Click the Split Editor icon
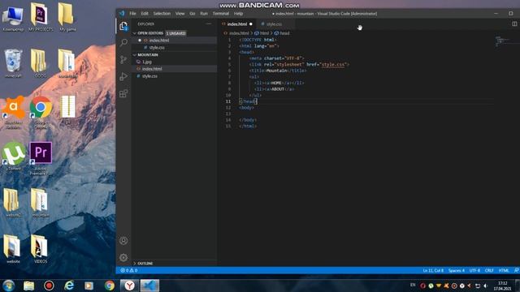Viewport: 520px width, 292px height. (x=514, y=24)
